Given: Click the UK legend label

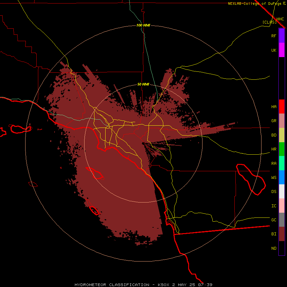Looking at the screenshot, I should (x=274, y=50).
